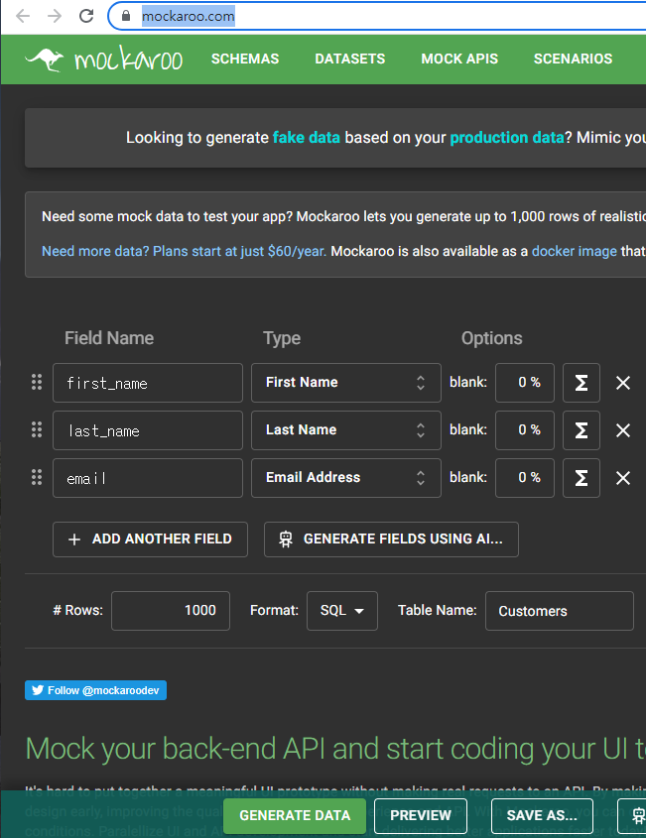Click the ADD ANOTHER FIELD button
646x838 pixels.
click(x=150, y=539)
